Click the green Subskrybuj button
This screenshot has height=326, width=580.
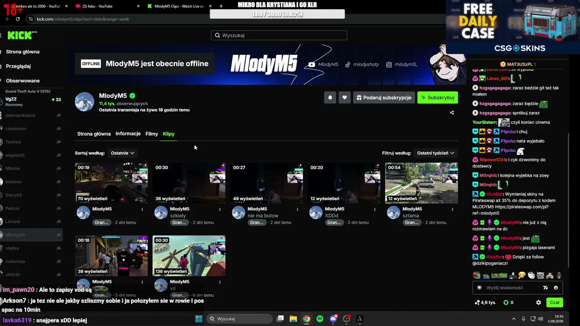tap(438, 97)
